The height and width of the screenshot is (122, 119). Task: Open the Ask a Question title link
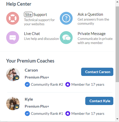click(x=90, y=14)
